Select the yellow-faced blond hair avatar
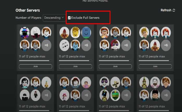Viewport: 182px width, 112px height. pyautogui.click(x=75, y=33)
